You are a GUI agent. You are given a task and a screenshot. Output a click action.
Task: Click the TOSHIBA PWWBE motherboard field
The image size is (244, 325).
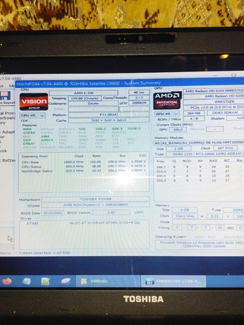[96, 199]
